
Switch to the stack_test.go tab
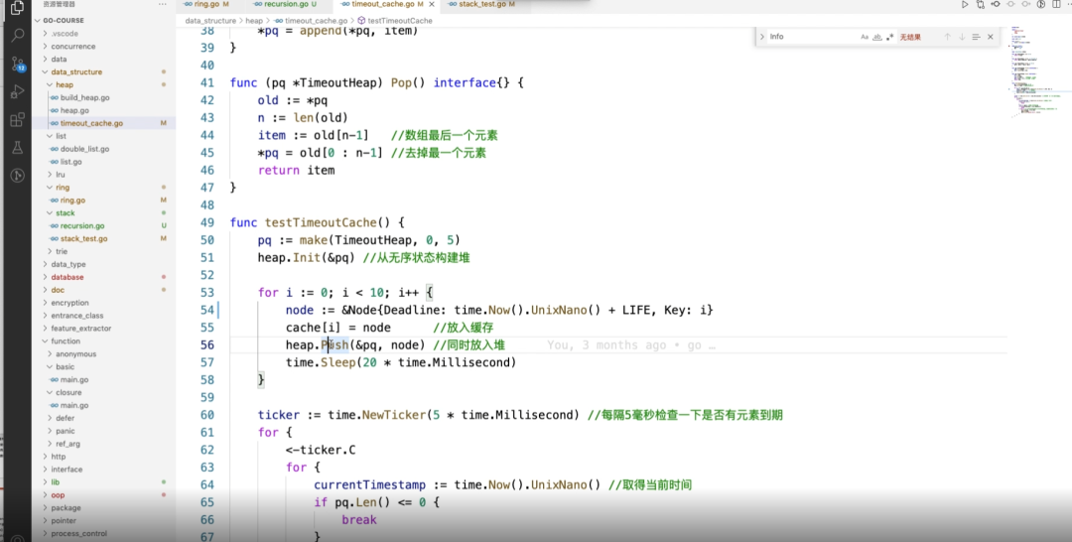482,5
